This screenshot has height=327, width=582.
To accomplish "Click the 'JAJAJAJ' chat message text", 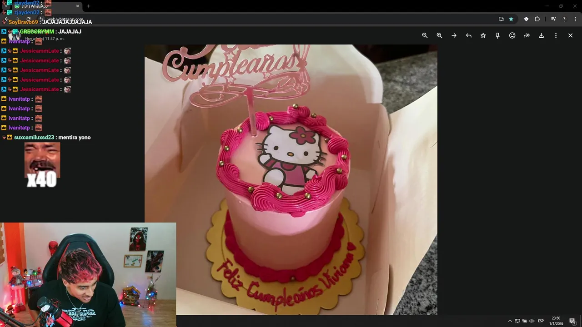I will (x=70, y=31).
